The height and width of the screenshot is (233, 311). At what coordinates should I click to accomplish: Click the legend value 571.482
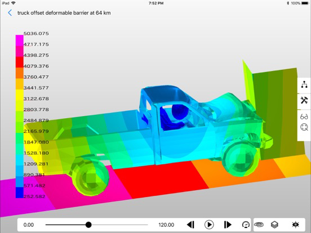point(34,186)
